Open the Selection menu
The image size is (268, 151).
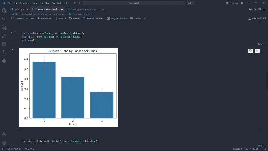(x=25, y=3)
